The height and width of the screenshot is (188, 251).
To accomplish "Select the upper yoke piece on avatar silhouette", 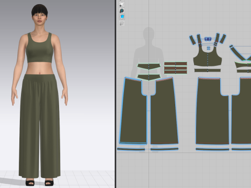I will pos(149,66).
